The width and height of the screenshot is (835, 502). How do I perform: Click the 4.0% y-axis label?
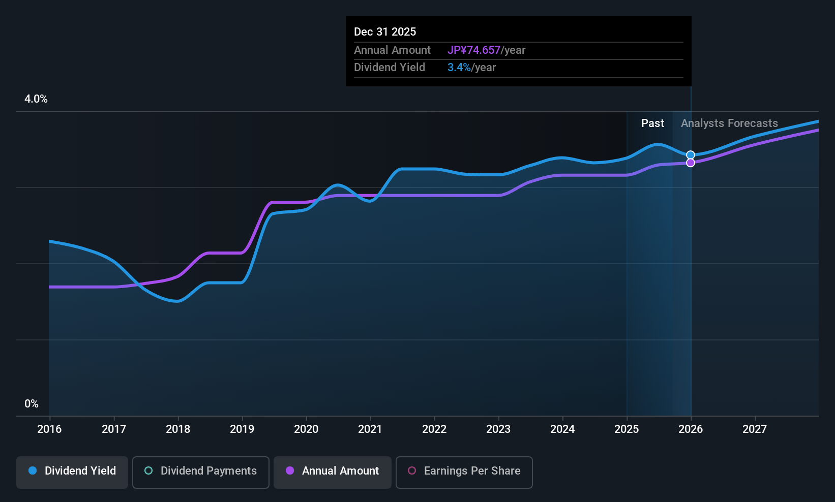point(36,99)
